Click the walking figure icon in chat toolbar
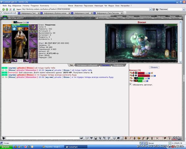Image resolution: width=186 pixels, height=149 pixels. [100, 138]
